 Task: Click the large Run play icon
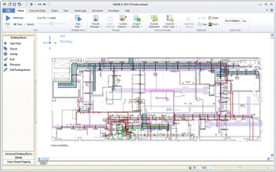pos(8,18)
